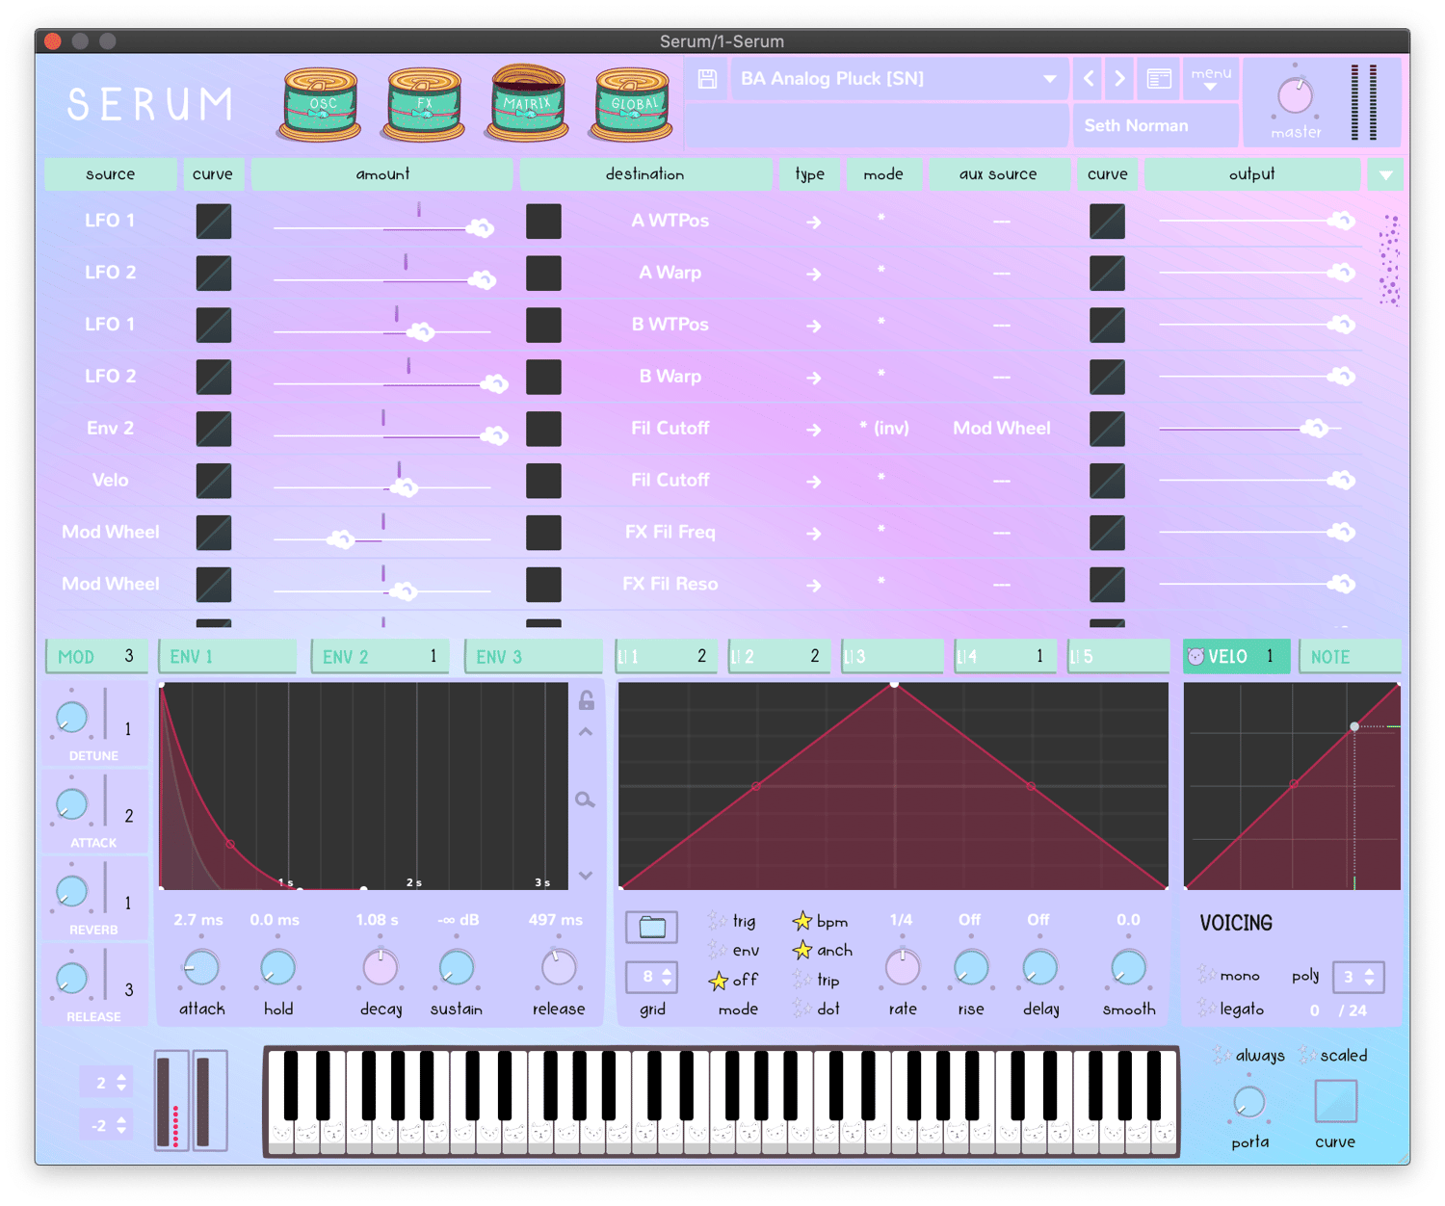This screenshot has width=1445, height=1206.
Task: Open the menu dropdown
Action: (x=1211, y=78)
